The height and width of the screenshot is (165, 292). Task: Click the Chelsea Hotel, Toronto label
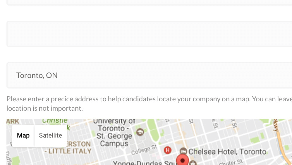pos(227,152)
